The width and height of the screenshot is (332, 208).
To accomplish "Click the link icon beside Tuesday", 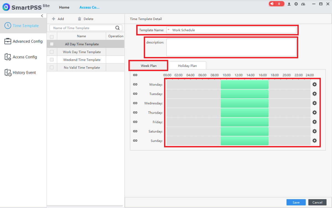I will [x=135, y=94].
